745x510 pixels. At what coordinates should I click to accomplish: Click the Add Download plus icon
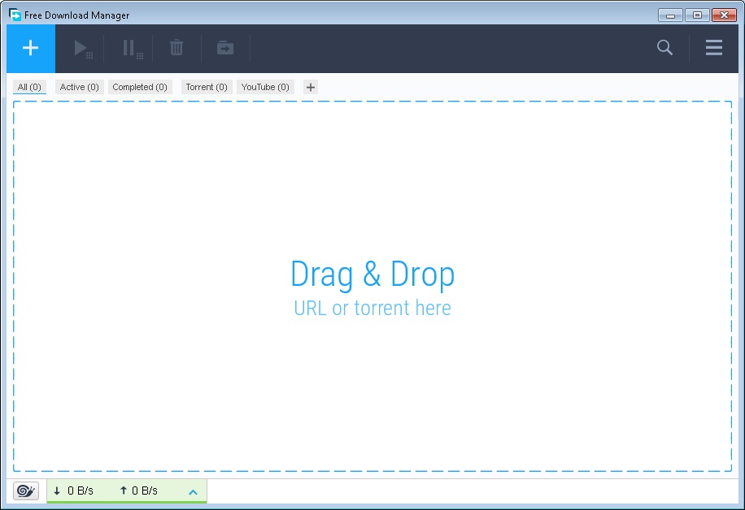click(30, 48)
